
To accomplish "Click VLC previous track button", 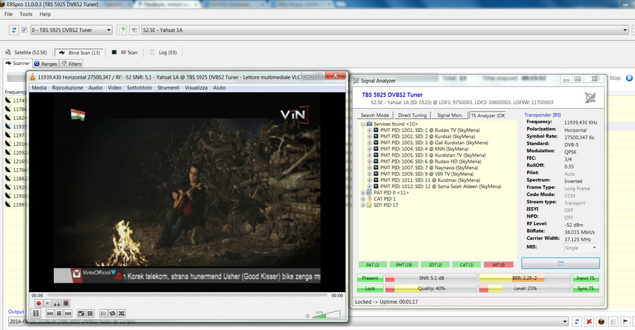I will (50, 313).
